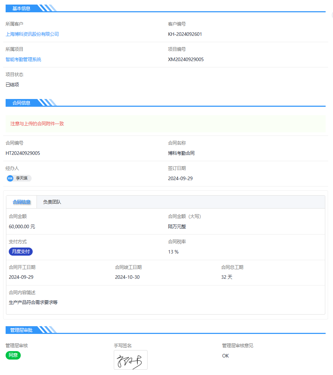This screenshot has height=375, width=333.
Task: Click the 60,000.00 元 contract amount
Action: (x=22, y=226)
